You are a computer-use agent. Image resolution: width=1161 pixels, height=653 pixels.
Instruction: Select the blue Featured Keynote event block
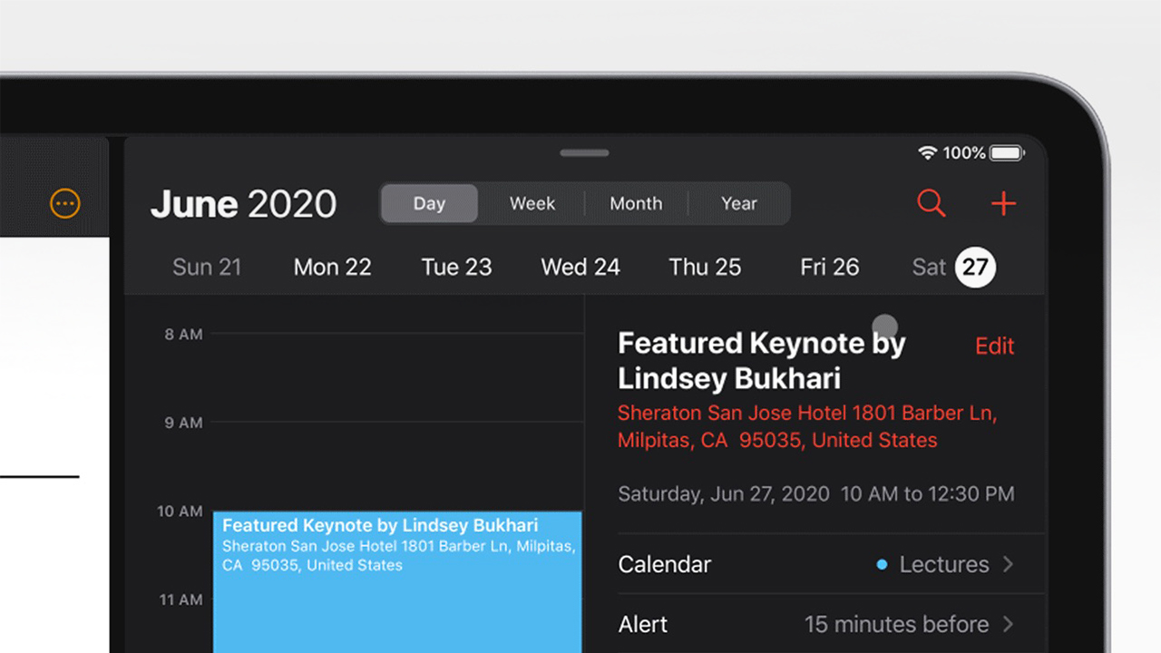tap(397, 582)
